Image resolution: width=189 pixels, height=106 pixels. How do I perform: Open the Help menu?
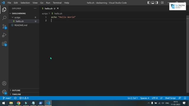pos(67,3)
